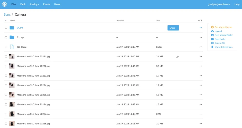Open the DCIM folder icon
Image resolution: width=242 pixels, height=128 pixels.
tap(12, 28)
